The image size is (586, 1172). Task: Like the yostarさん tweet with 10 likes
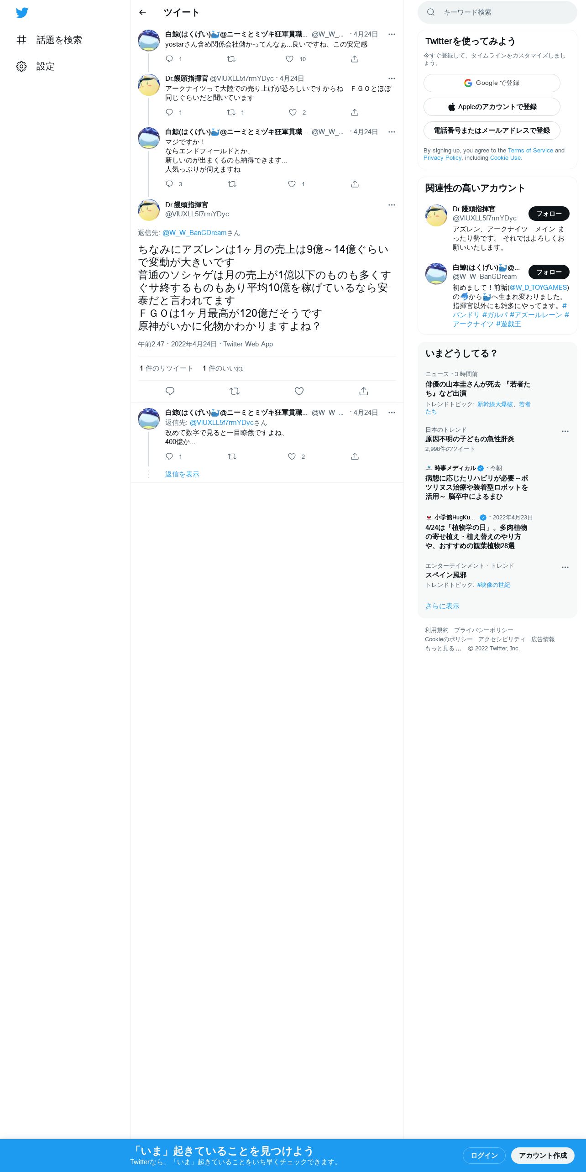[289, 59]
